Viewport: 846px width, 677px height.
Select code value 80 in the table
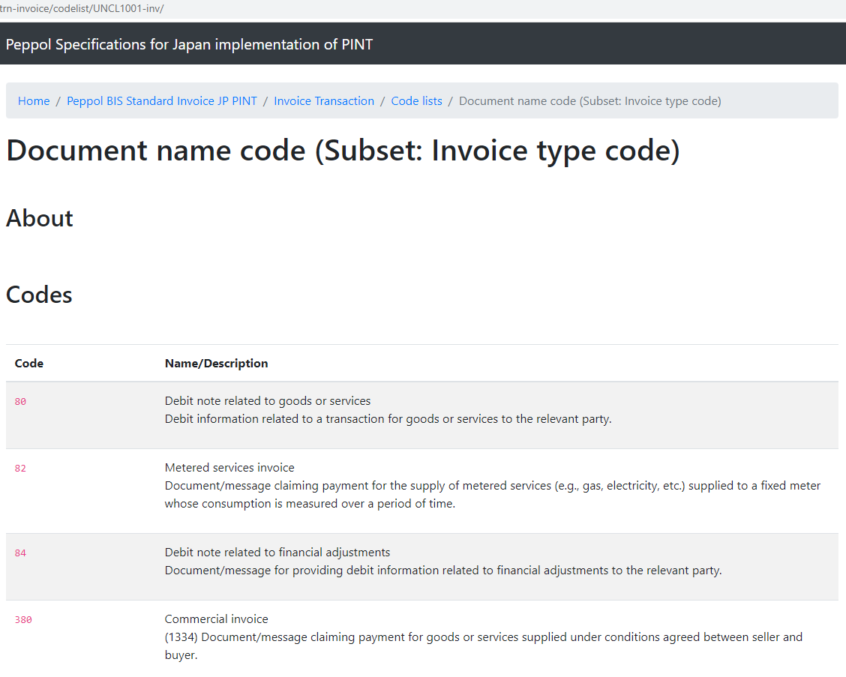coord(20,402)
